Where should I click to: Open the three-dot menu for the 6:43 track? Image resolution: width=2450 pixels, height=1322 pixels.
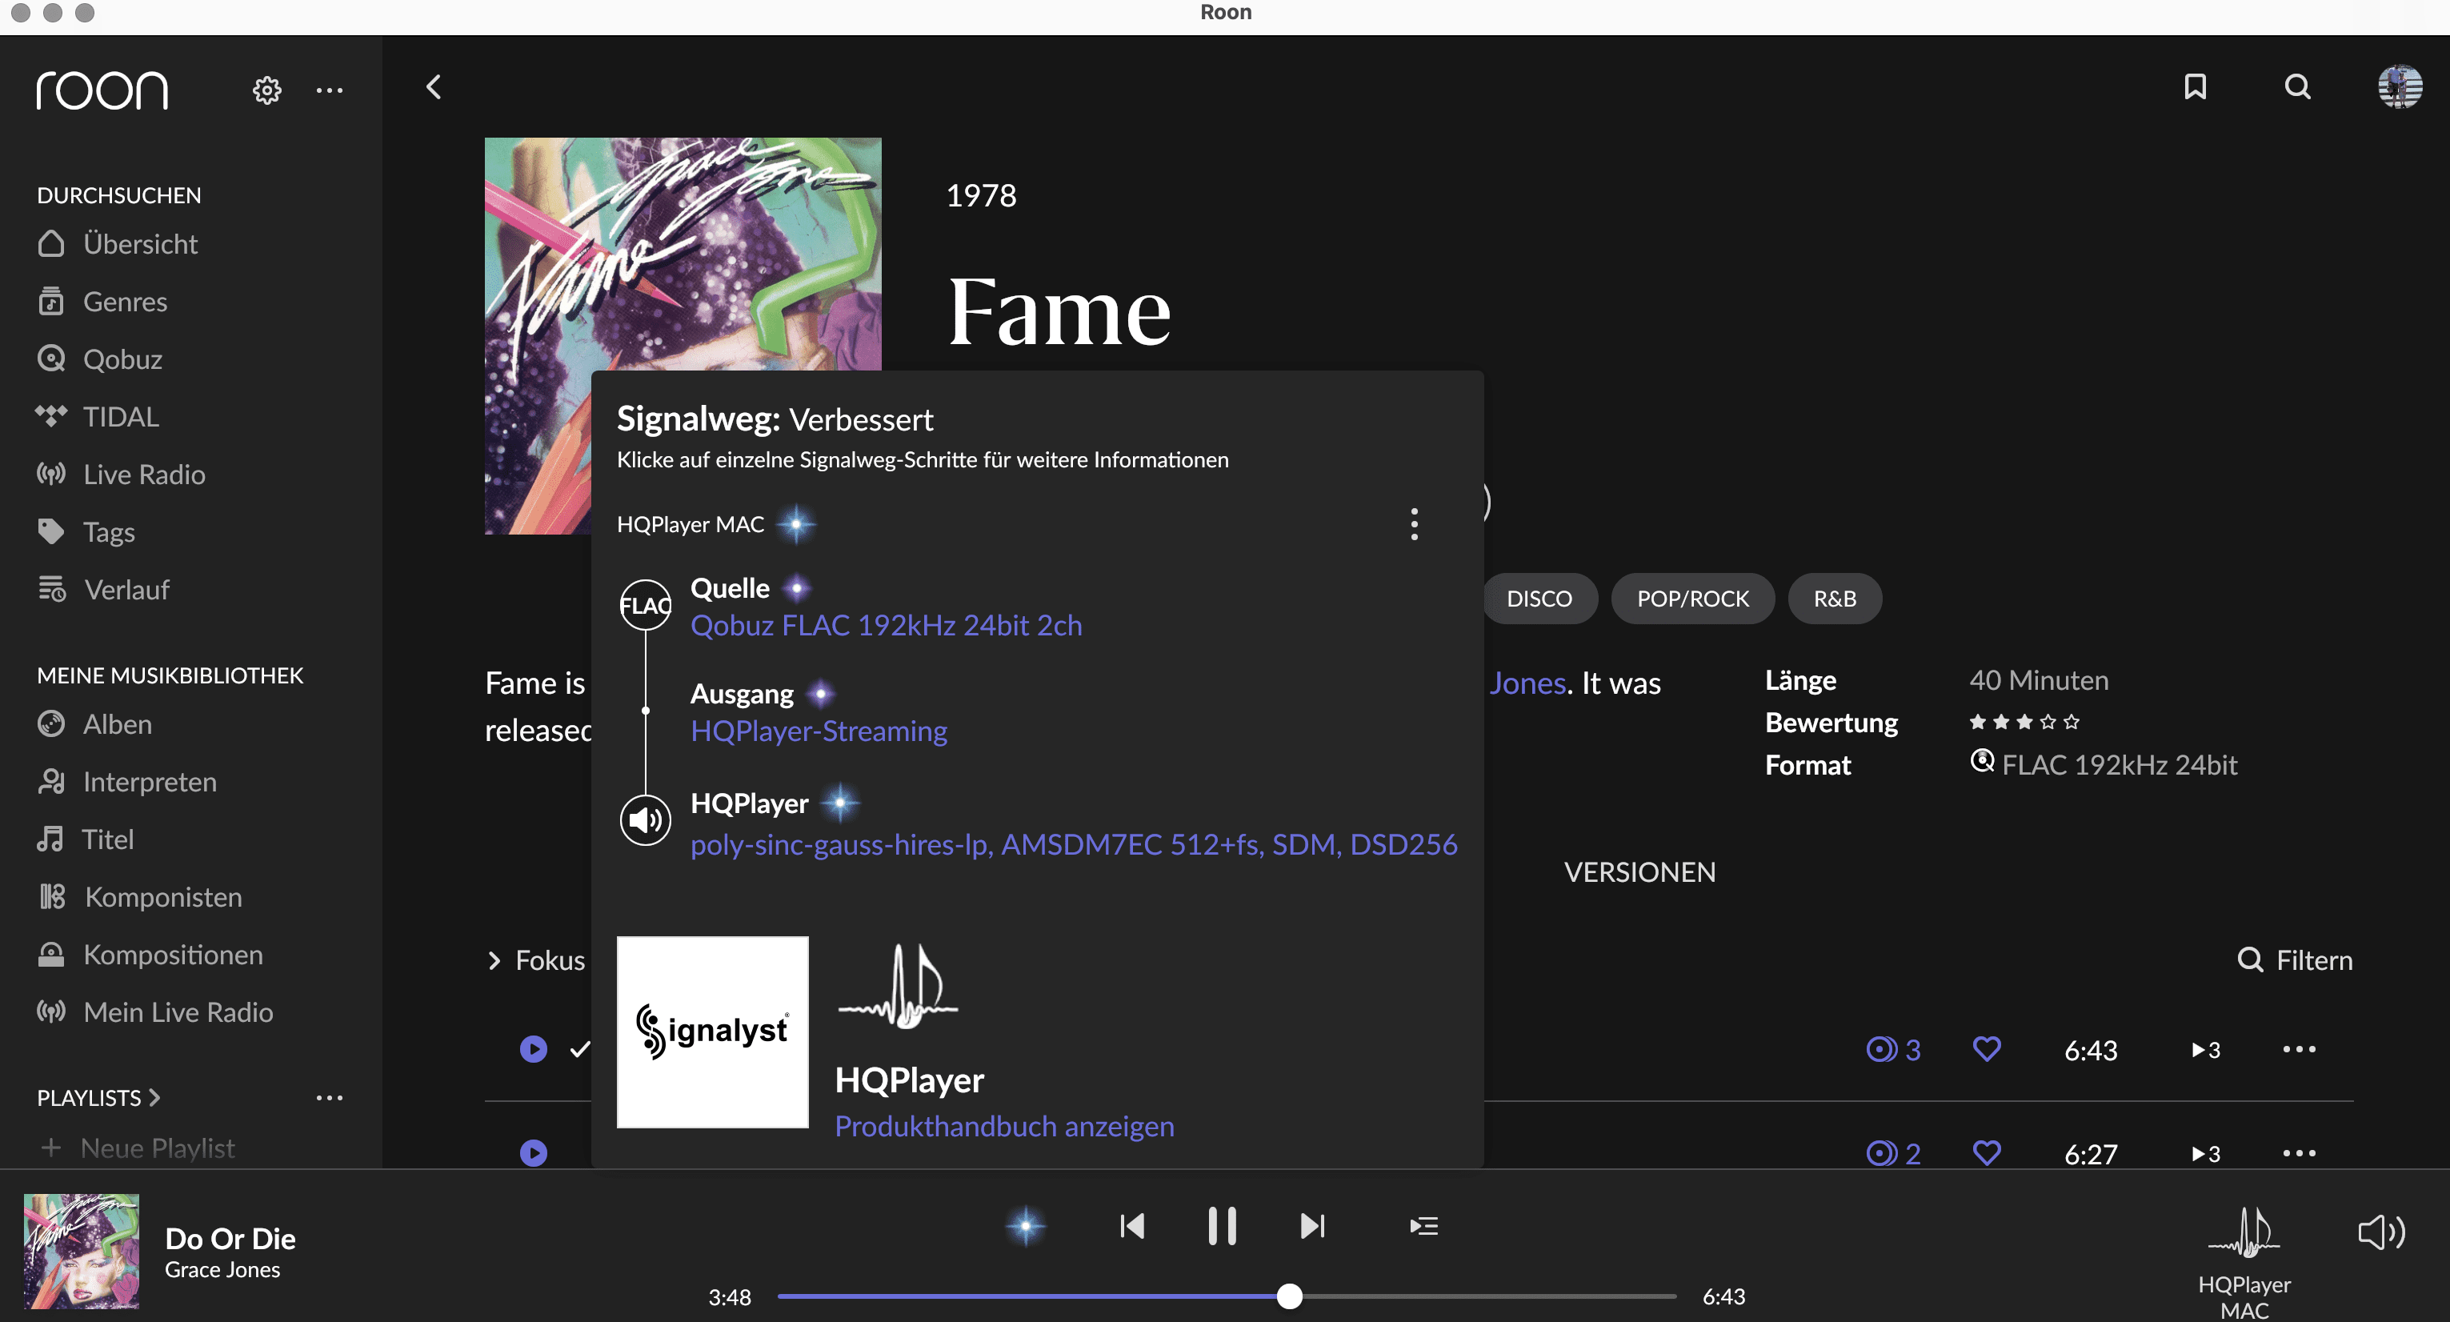[x=2299, y=1049]
